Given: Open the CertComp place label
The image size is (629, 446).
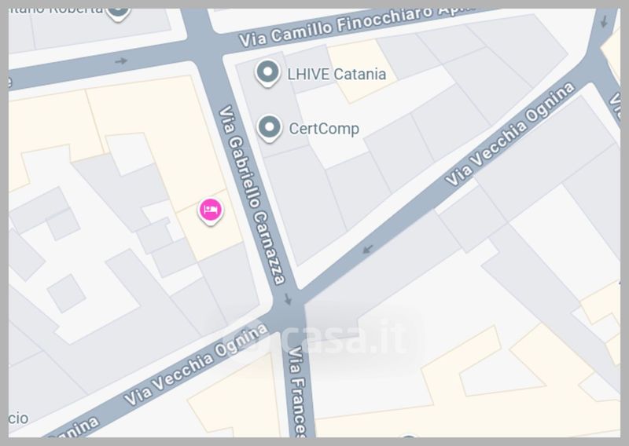Looking at the screenshot, I should tap(324, 129).
